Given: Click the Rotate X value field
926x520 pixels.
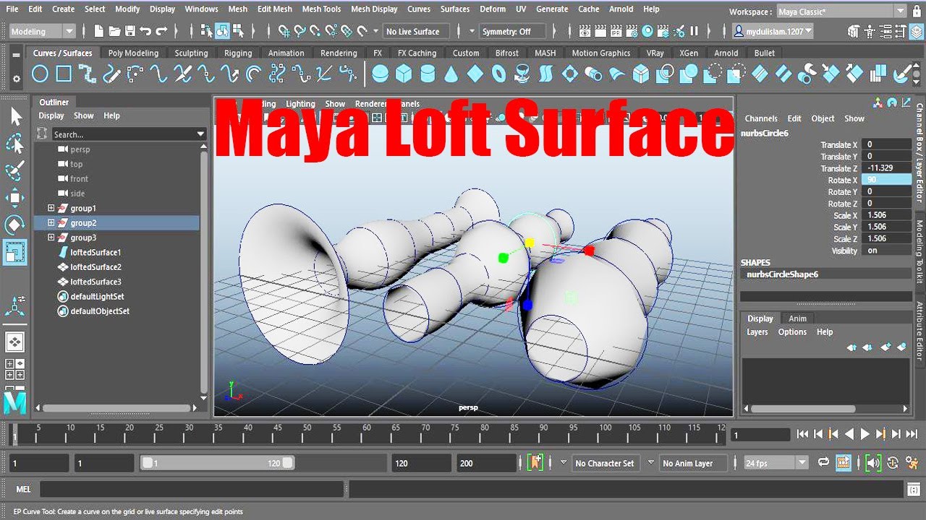Looking at the screenshot, I should 886,181.
